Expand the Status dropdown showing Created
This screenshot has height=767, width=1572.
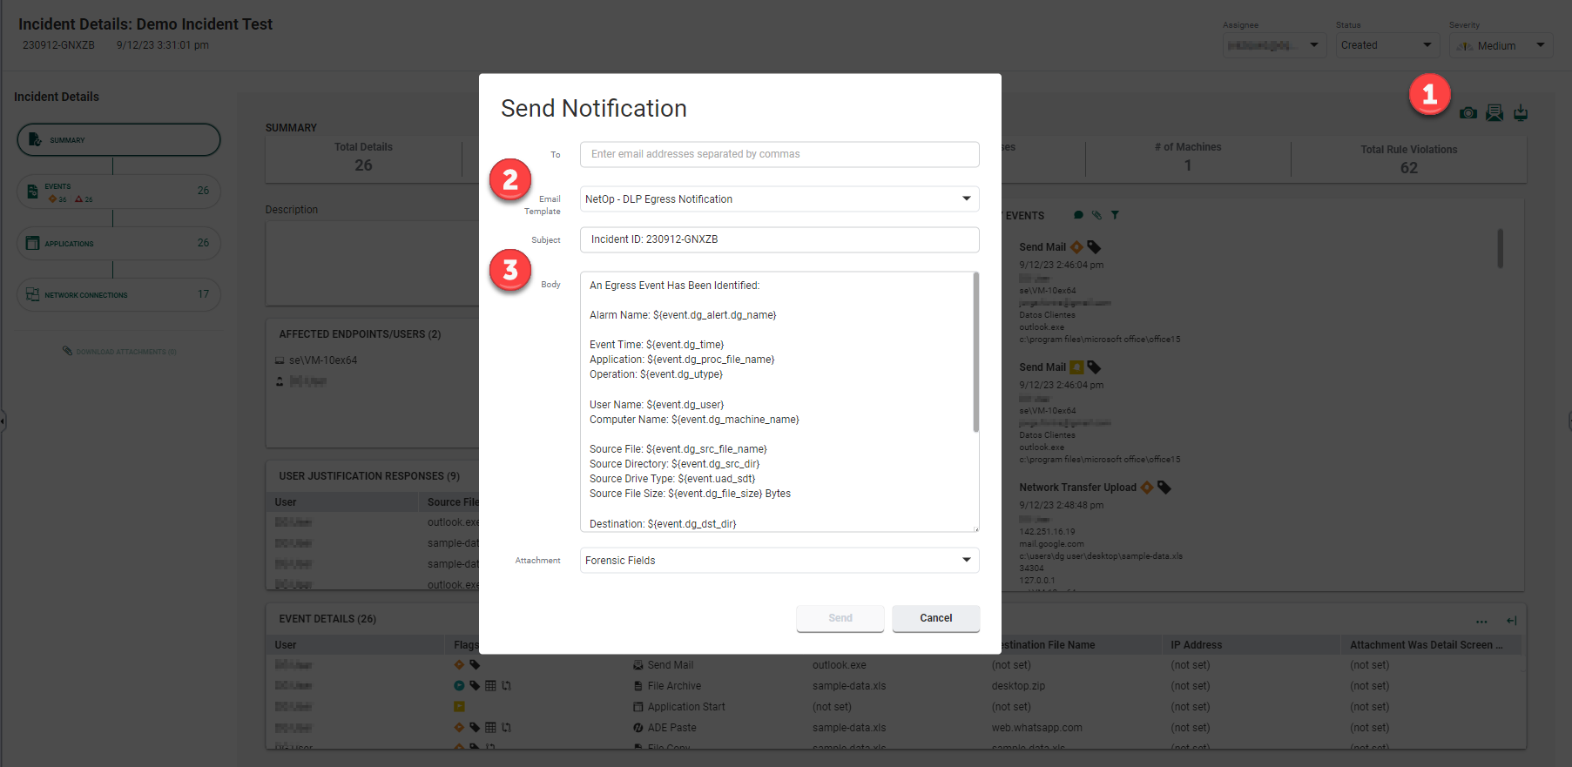point(1386,45)
